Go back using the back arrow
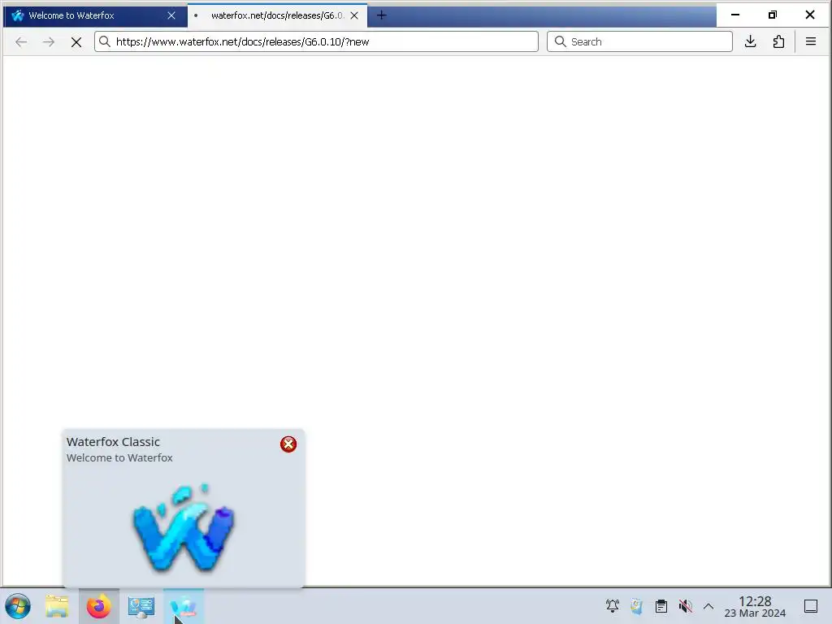 pyautogui.click(x=21, y=42)
